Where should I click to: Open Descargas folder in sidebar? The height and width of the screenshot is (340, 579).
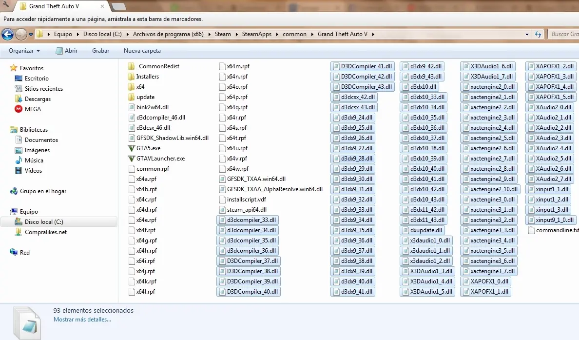[38, 99]
